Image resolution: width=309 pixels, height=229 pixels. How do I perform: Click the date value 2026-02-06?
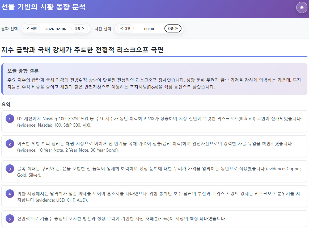tap(56, 29)
